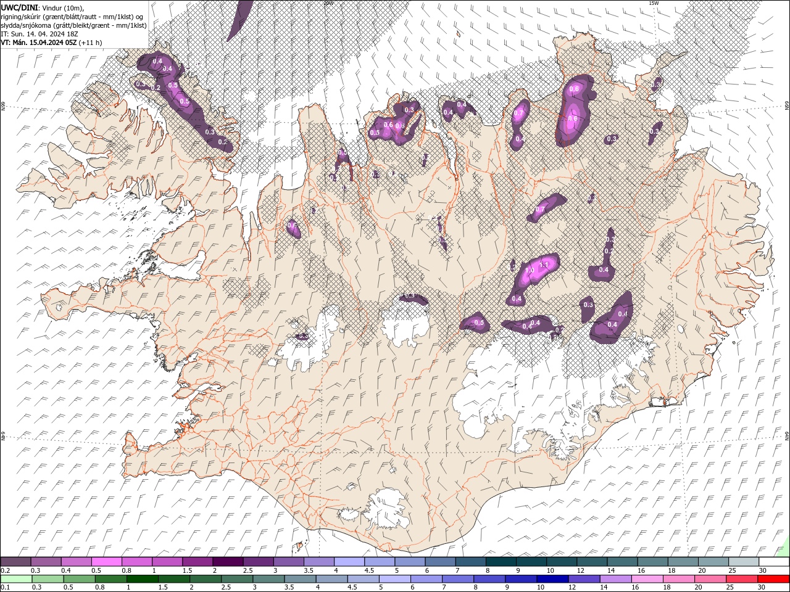The image size is (790, 592).
Task: Click the '0.2' label under upper legend row
Action: pyautogui.click(x=4, y=570)
